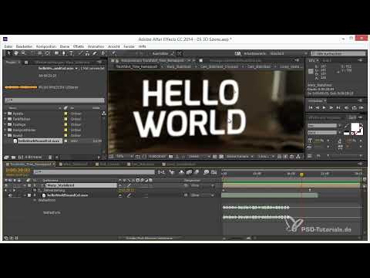This screenshot has width=370, height=278.
Task: Select the Rectangle shape tool
Action: tap(56, 53)
